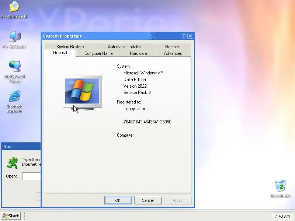Click the 'System:' label
Screen dimensions: 295x221
[124, 66]
